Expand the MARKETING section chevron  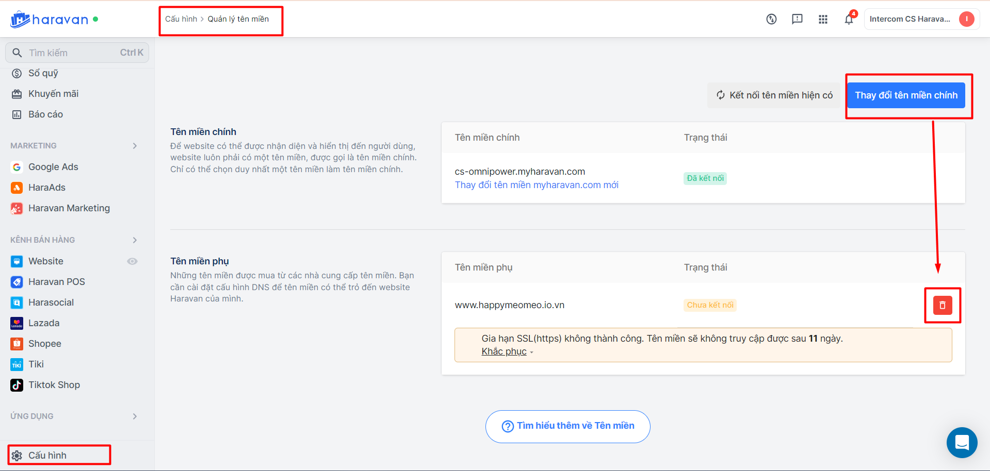tap(135, 146)
